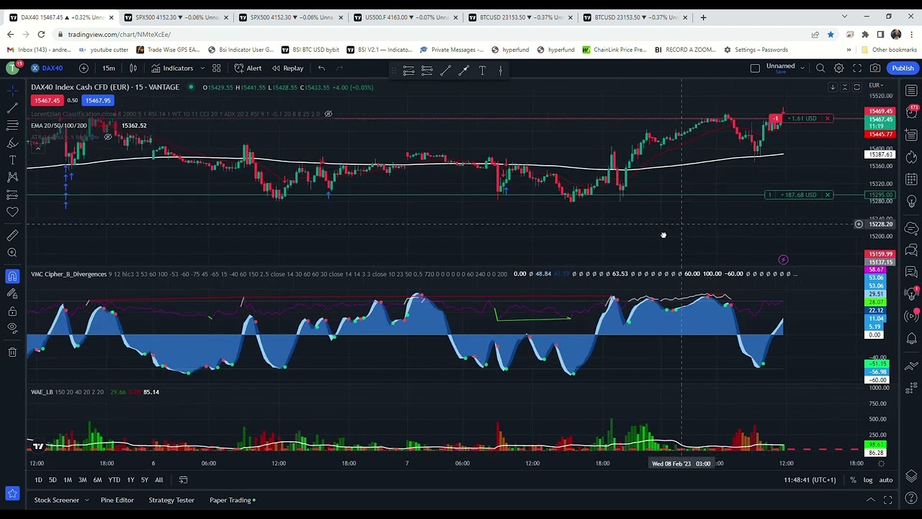This screenshot has width=922, height=519.
Task: Toggle log scale
Action: (x=868, y=480)
